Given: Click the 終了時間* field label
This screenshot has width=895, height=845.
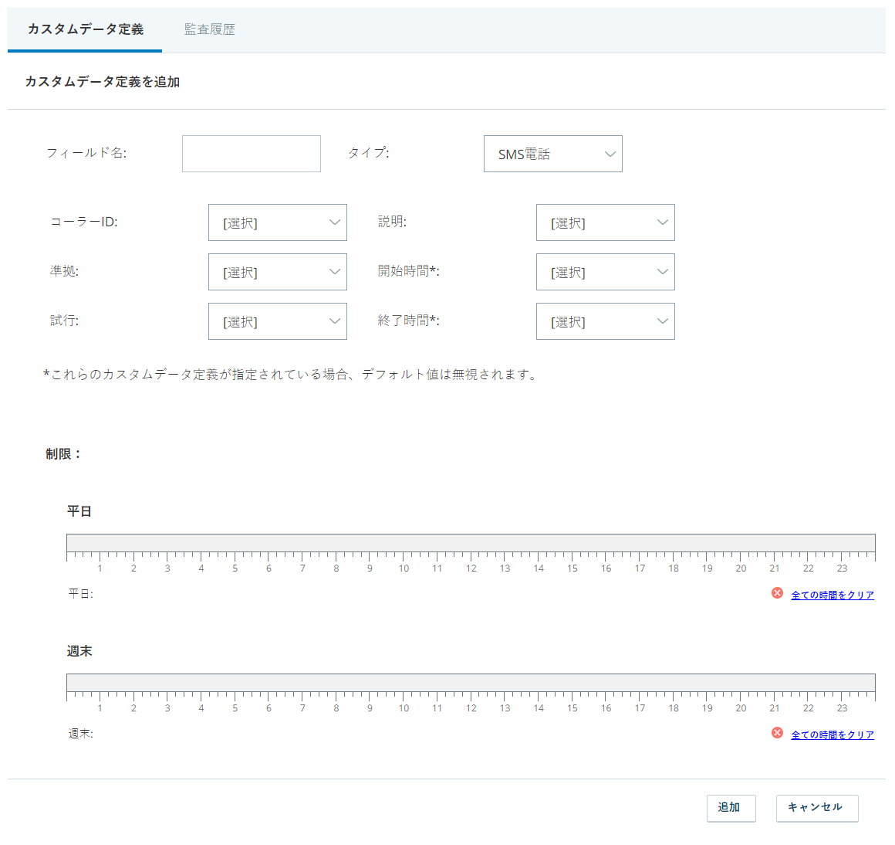Looking at the screenshot, I should (409, 321).
